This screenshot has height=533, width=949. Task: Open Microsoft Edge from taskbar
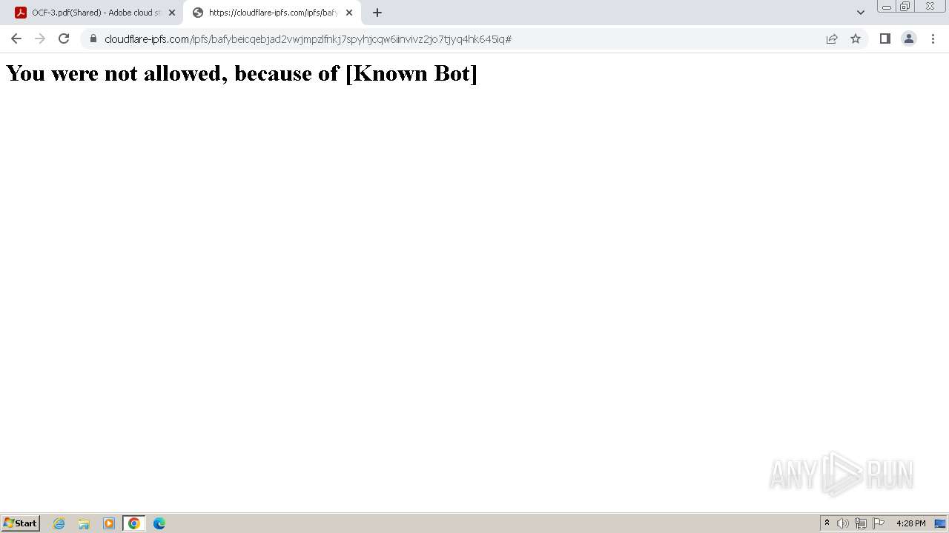[x=159, y=523]
